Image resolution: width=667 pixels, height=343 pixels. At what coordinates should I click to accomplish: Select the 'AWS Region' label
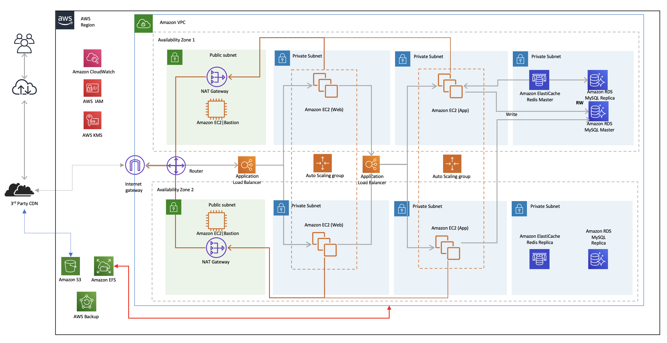click(88, 22)
